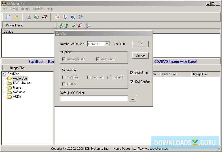Viewport: 222px width, 152px height.
Task: Open the File menu
Action: click(x=5, y=9)
